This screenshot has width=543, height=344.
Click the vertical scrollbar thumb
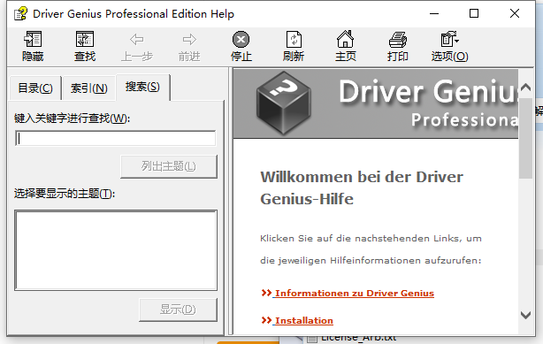pos(525,138)
